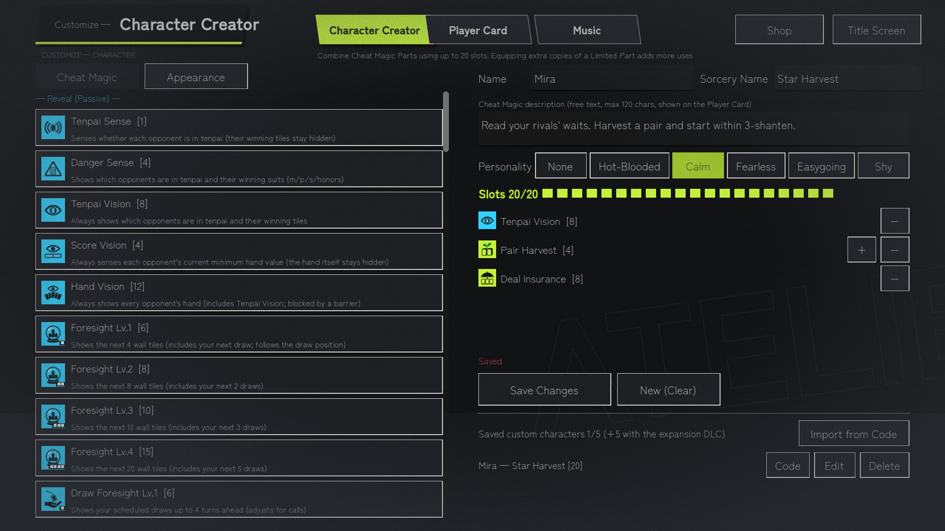Click the Save Changes button
The width and height of the screenshot is (945, 531).
[544, 390]
